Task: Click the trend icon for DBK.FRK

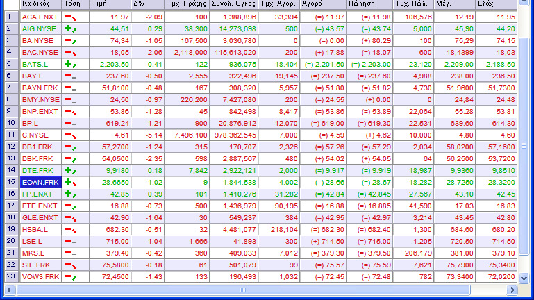Action: pos(71,159)
